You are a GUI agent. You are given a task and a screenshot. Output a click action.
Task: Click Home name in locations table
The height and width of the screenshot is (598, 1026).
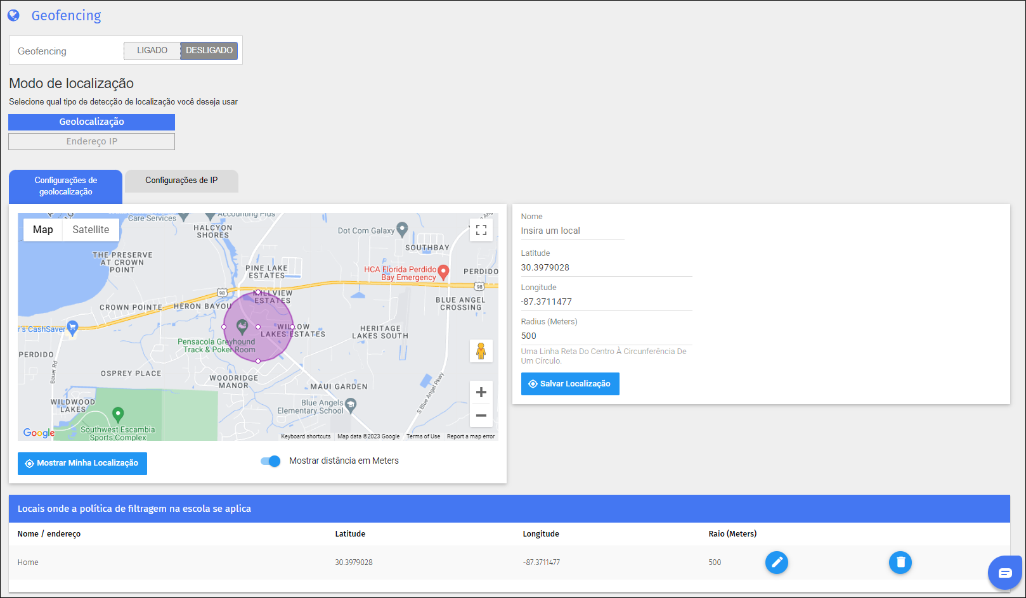pos(28,563)
